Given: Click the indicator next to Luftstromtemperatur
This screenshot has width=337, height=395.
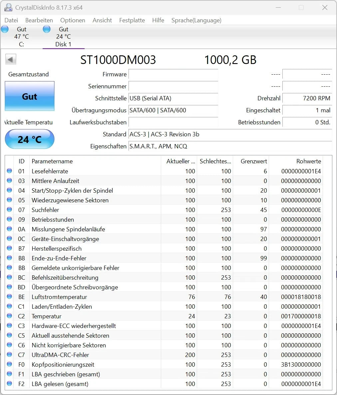Looking at the screenshot, I should [9, 297].
